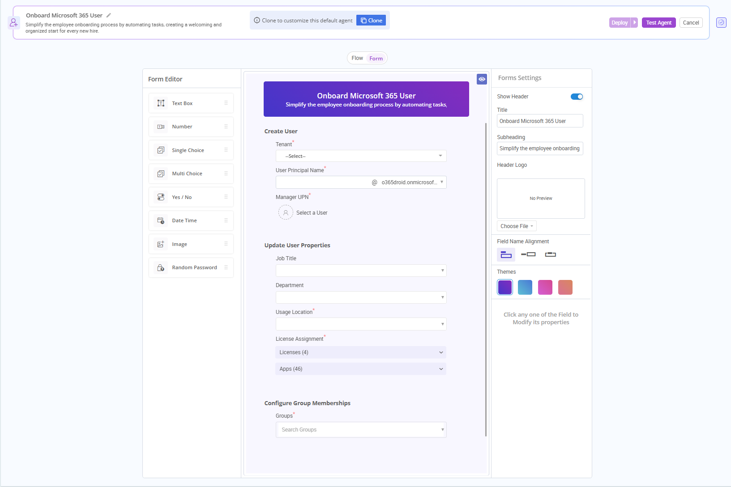Click the Text Box field icon
This screenshot has height=487, width=731.
pos(161,103)
